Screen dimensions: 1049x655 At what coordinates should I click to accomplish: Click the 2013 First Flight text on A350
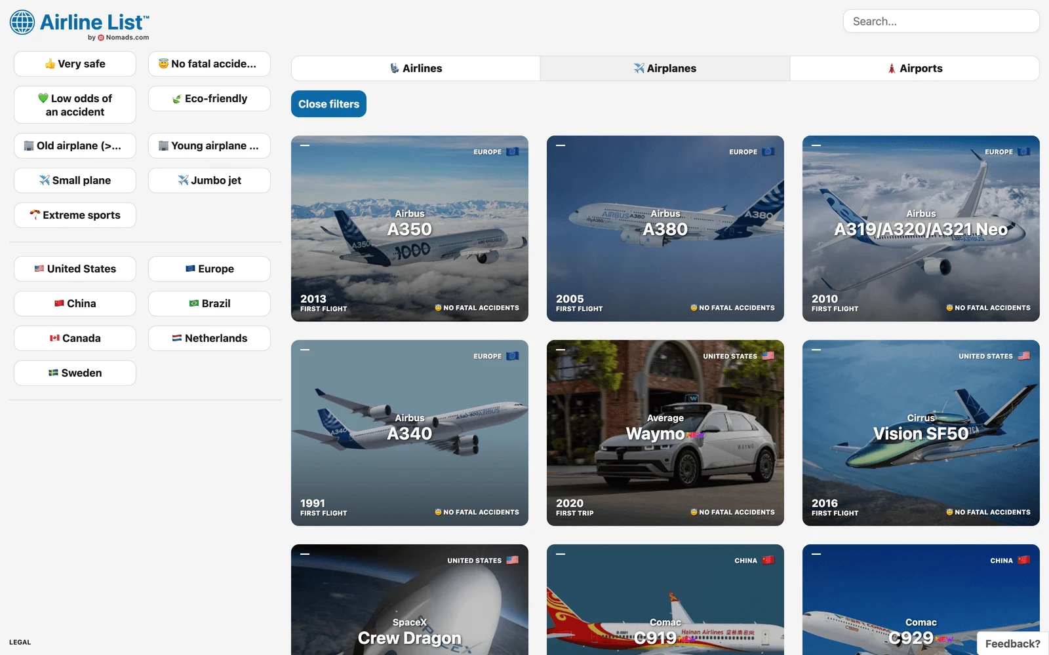324,303
